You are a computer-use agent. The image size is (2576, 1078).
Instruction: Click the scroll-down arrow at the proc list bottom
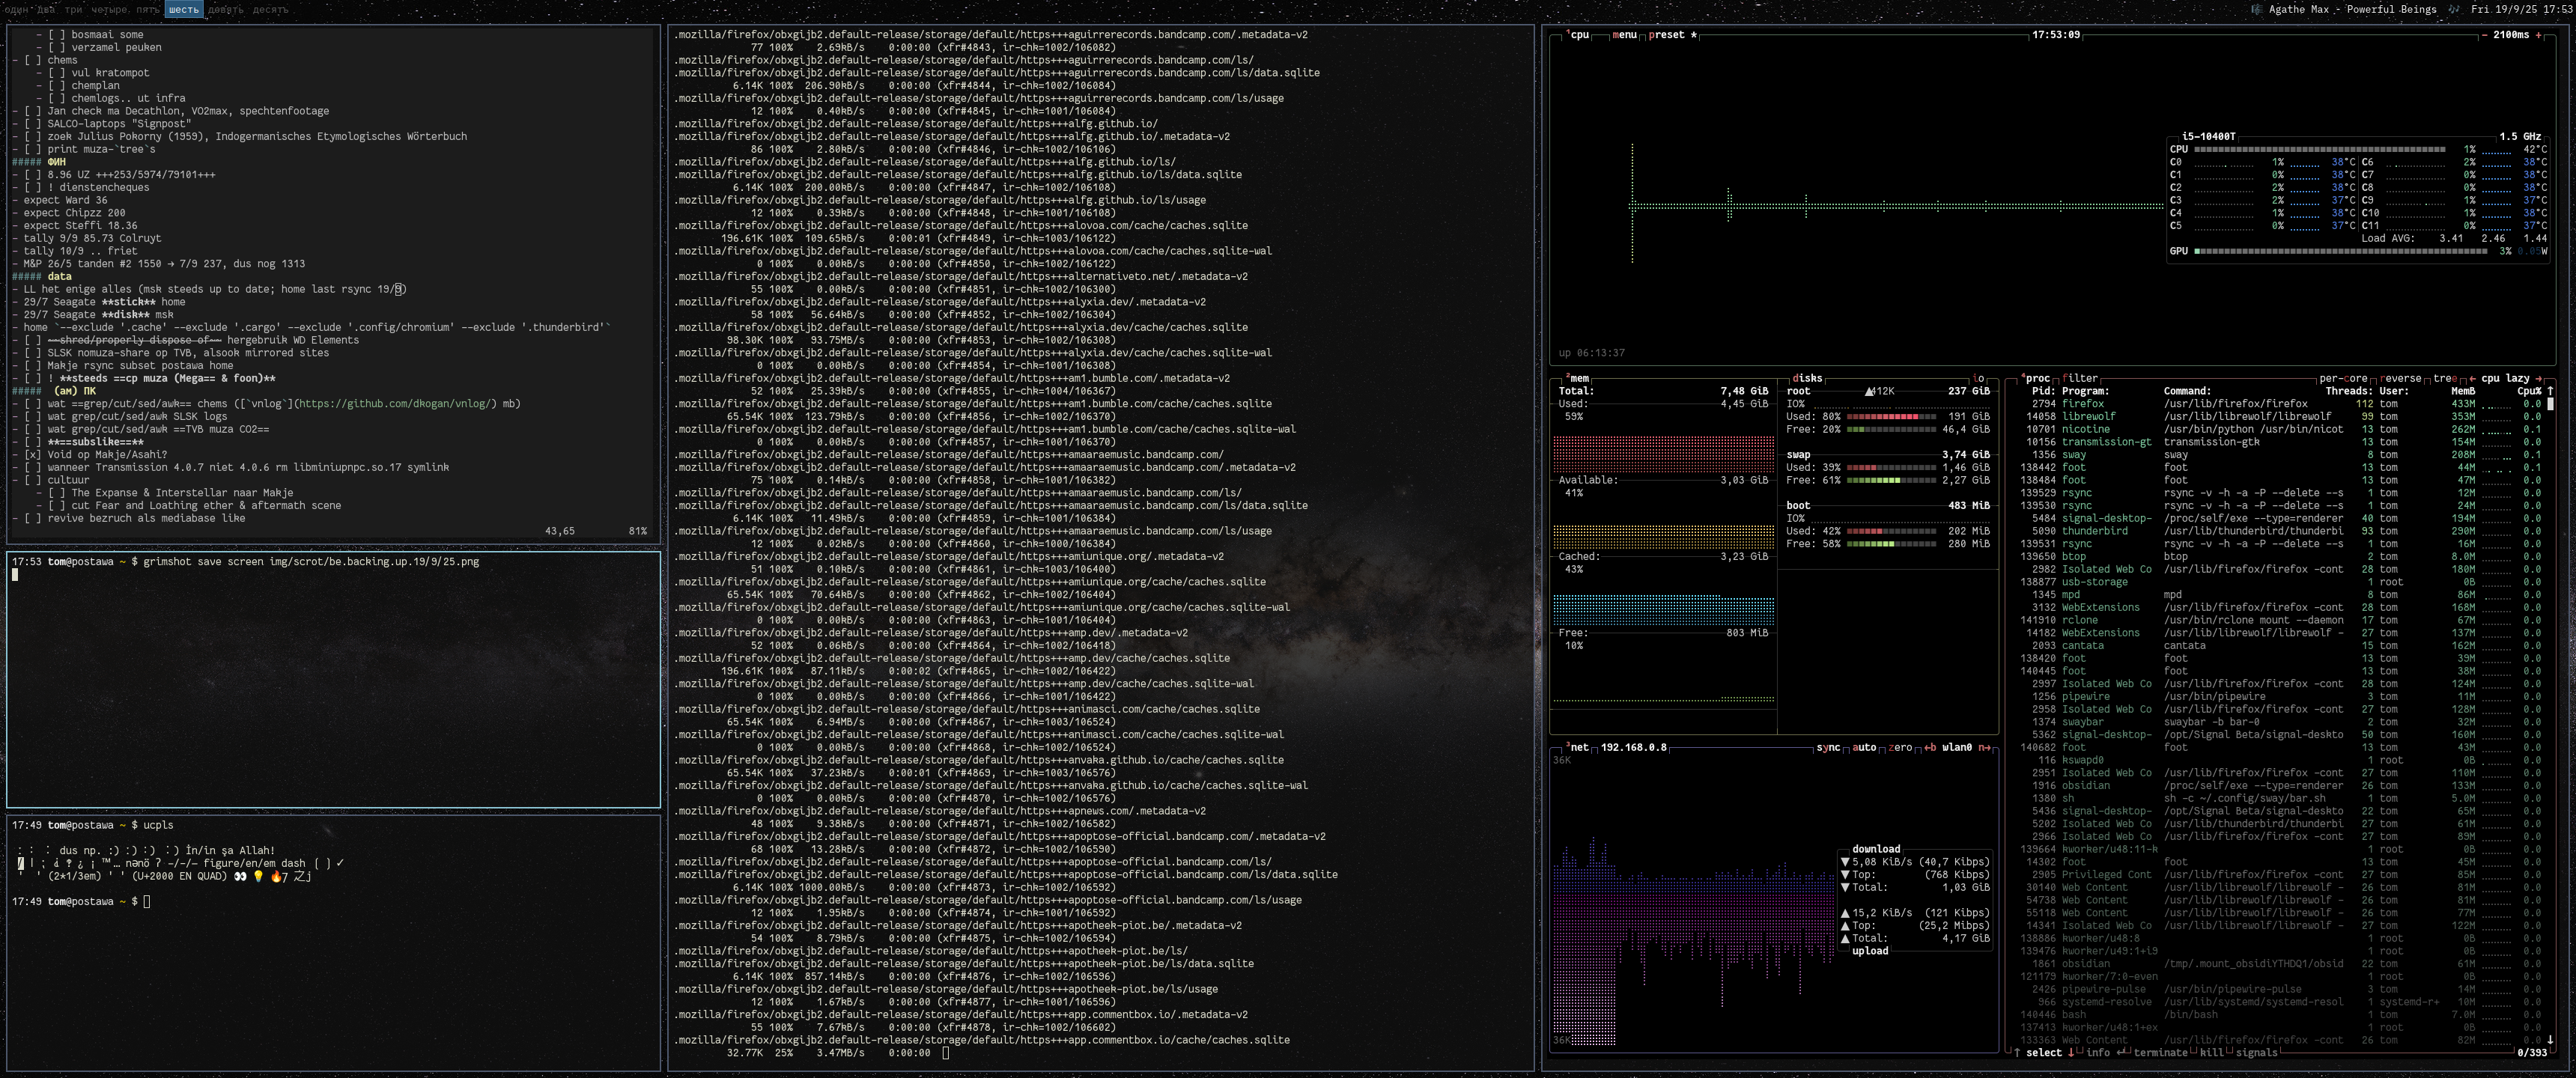point(2549,1040)
